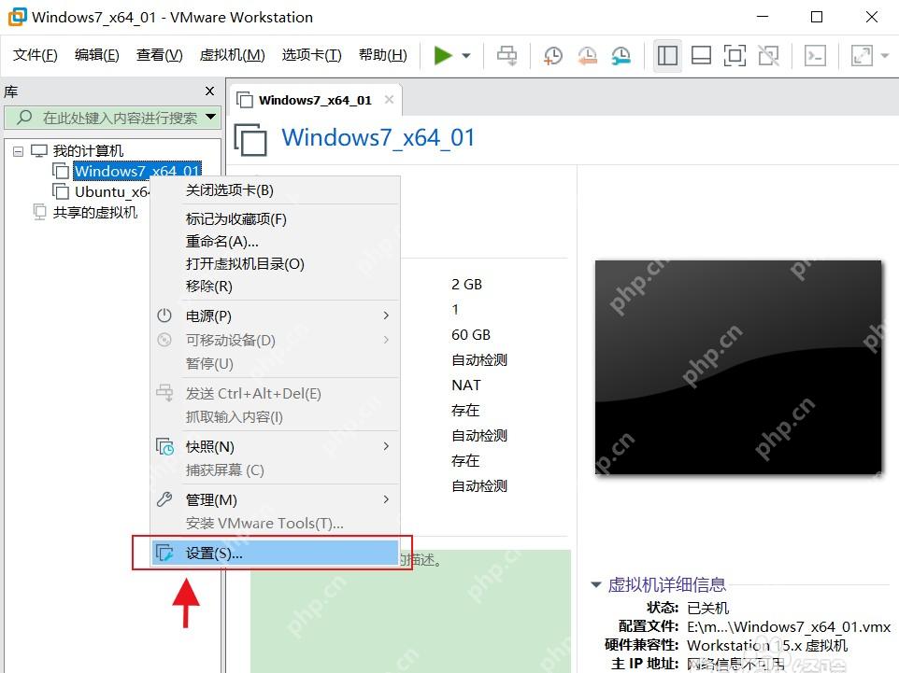
Task: Select Windows7_x64_01 in the library tree
Action: coord(137,171)
